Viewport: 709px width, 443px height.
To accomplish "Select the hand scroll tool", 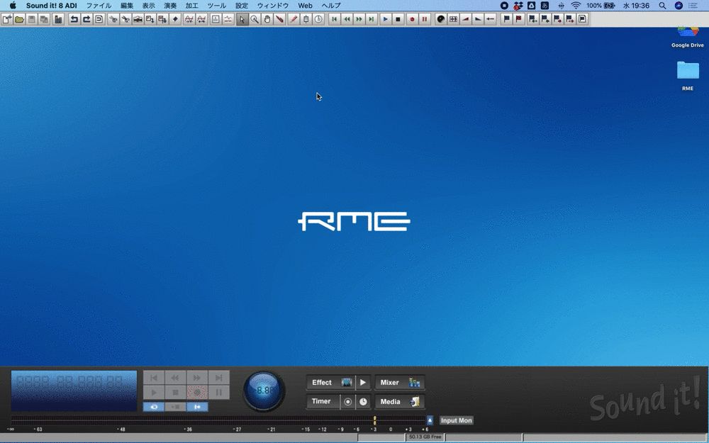I will click(267, 19).
